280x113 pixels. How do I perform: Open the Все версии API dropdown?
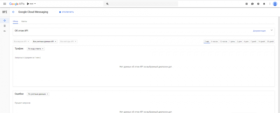pyautogui.click(x=22, y=42)
